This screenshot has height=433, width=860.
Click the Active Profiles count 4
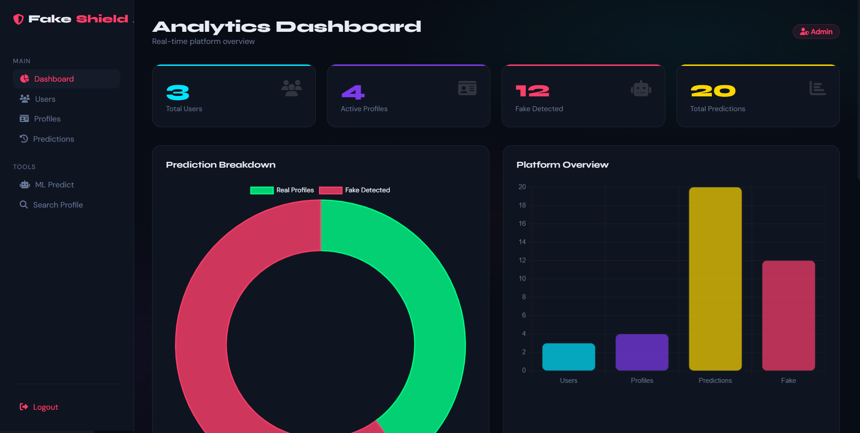pyautogui.click(x=353, y=92)
